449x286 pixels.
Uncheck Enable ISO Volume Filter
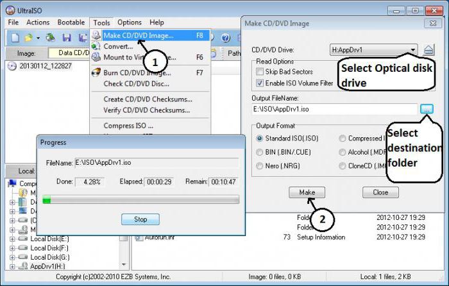pos(260,83)
